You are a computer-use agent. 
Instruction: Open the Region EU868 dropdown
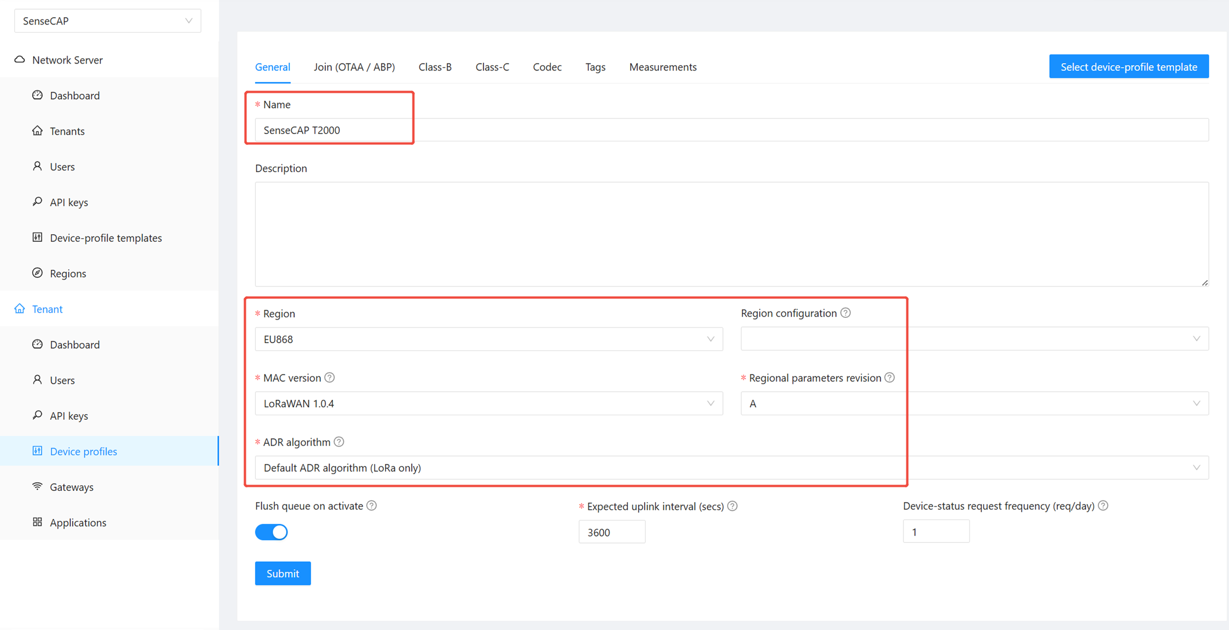(488, 339)
